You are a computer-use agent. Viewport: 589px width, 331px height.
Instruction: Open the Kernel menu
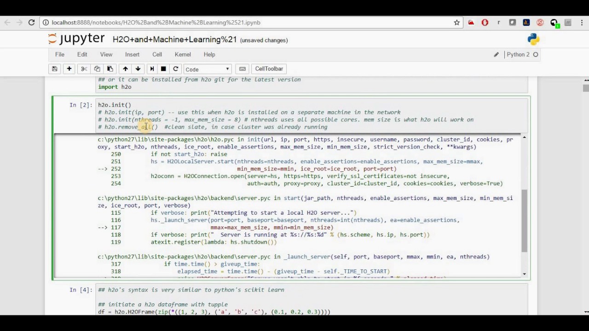[x=183, y=54]
